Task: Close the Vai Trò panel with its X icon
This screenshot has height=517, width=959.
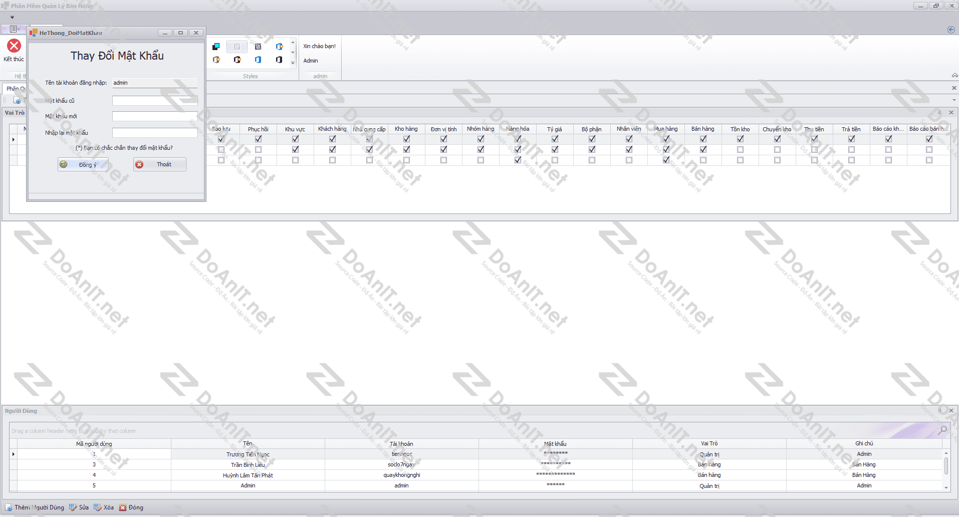Action: (x=951, y=112)
